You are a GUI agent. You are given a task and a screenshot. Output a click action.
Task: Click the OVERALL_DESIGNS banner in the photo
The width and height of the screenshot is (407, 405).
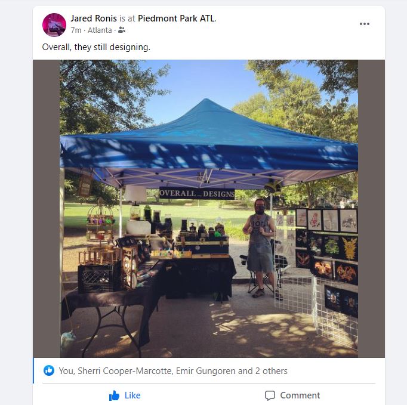(x=197, y=193)
